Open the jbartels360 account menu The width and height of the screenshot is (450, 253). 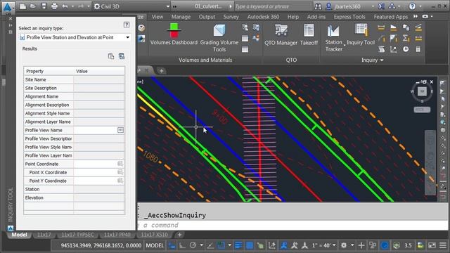tap(347, 6)
